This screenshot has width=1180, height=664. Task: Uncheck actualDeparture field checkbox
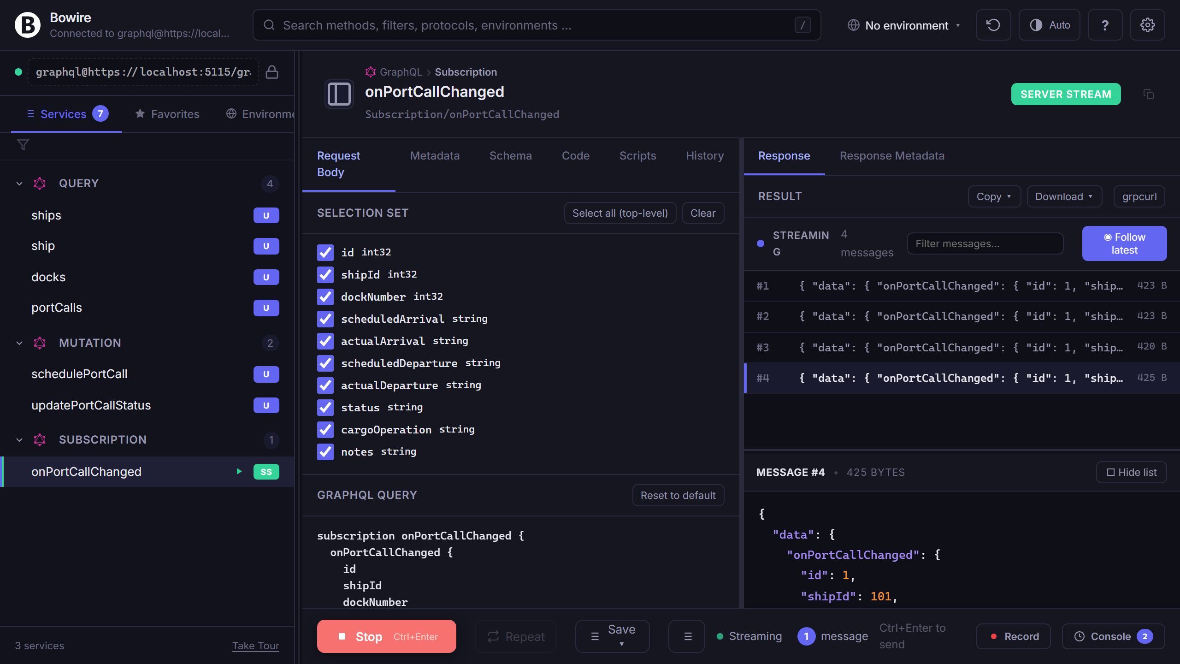tap(325, 385)
